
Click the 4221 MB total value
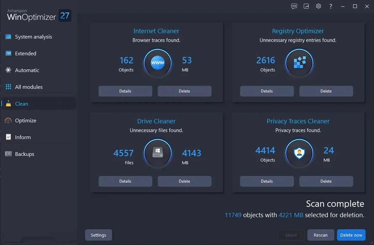coord(291,215)
